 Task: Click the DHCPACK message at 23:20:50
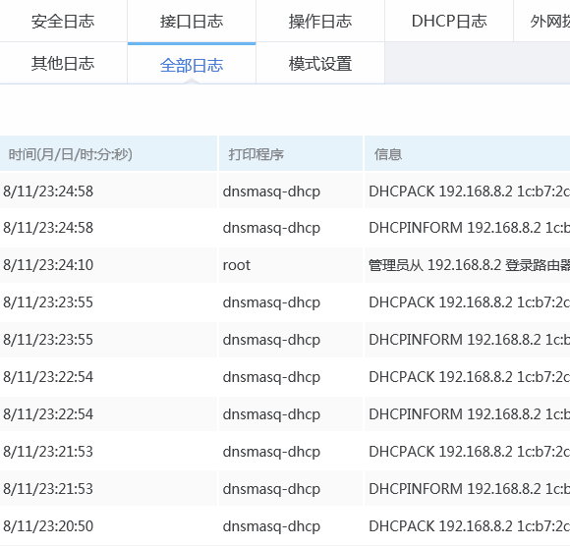[x=470, y=525]
